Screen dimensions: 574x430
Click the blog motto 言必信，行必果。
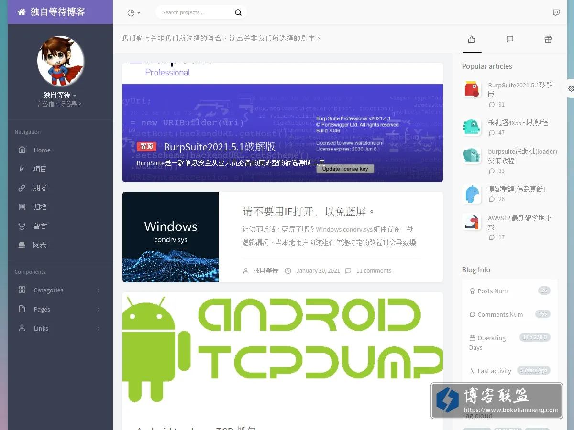tap(60, 104)
